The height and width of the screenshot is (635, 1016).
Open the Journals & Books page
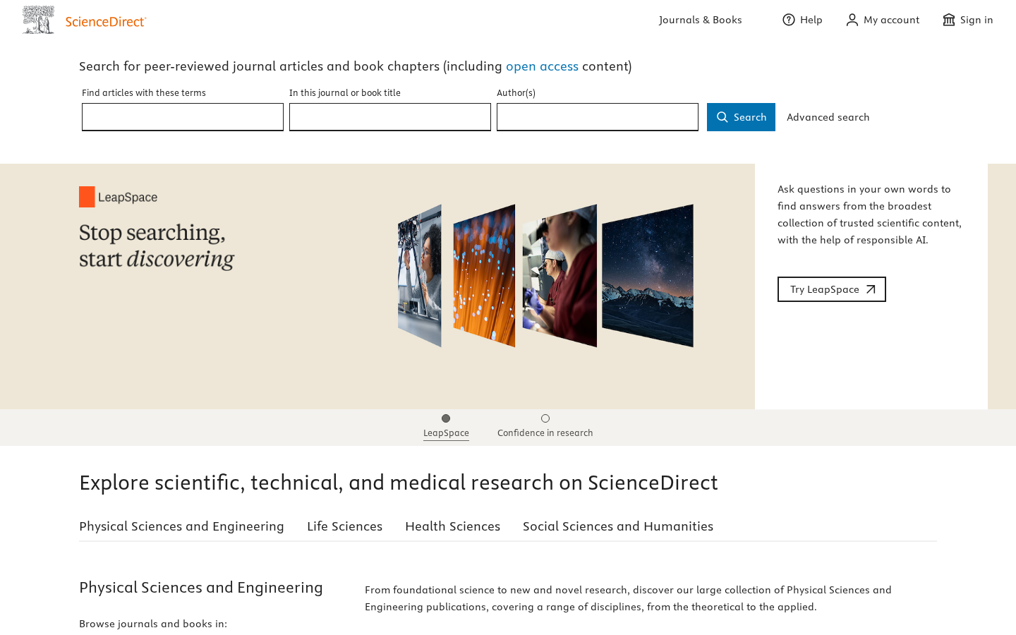[701, 20]
